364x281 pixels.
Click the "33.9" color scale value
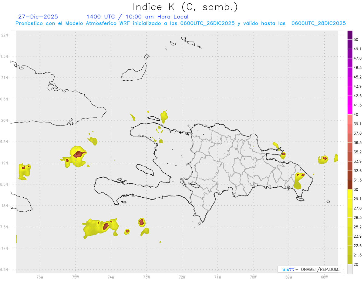[x=358, y=161]
